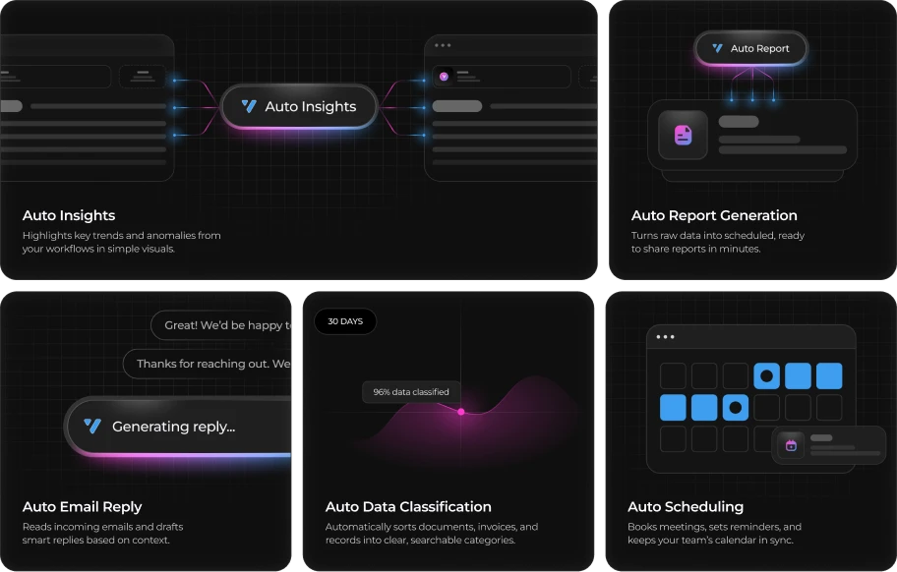Image resolution: width=897 pixels, height=572 pixels.
Task: Expand the Generating reply status pill
Action: click(177, 427)
